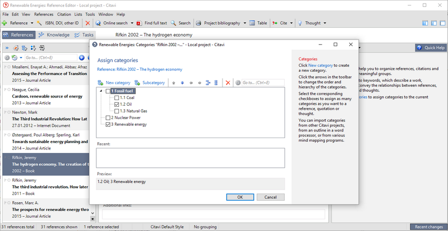Cancel the Assign categories dialog
Image resolution: width=448 pixels, height=231 pixels.
(270, 197)
